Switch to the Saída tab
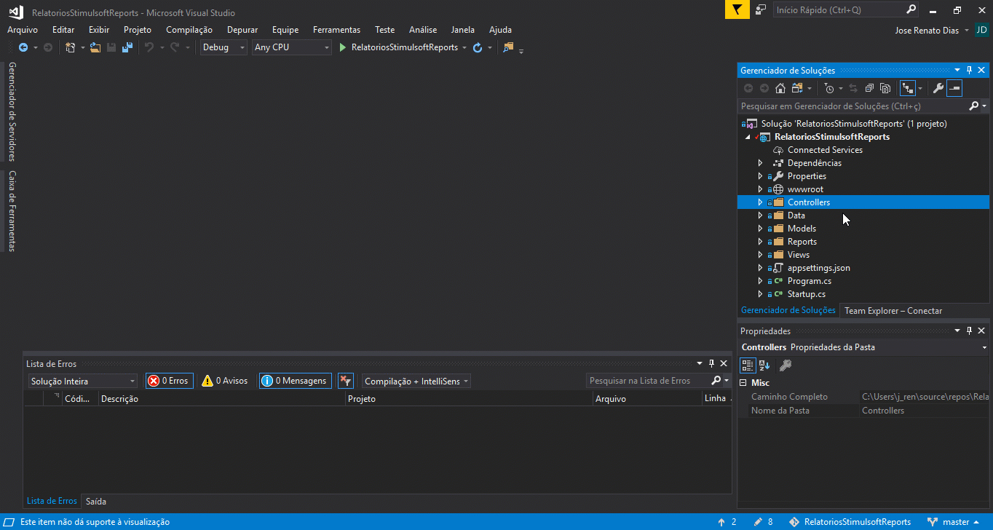This screenshot has width=993, height=530. coord(95,501)
